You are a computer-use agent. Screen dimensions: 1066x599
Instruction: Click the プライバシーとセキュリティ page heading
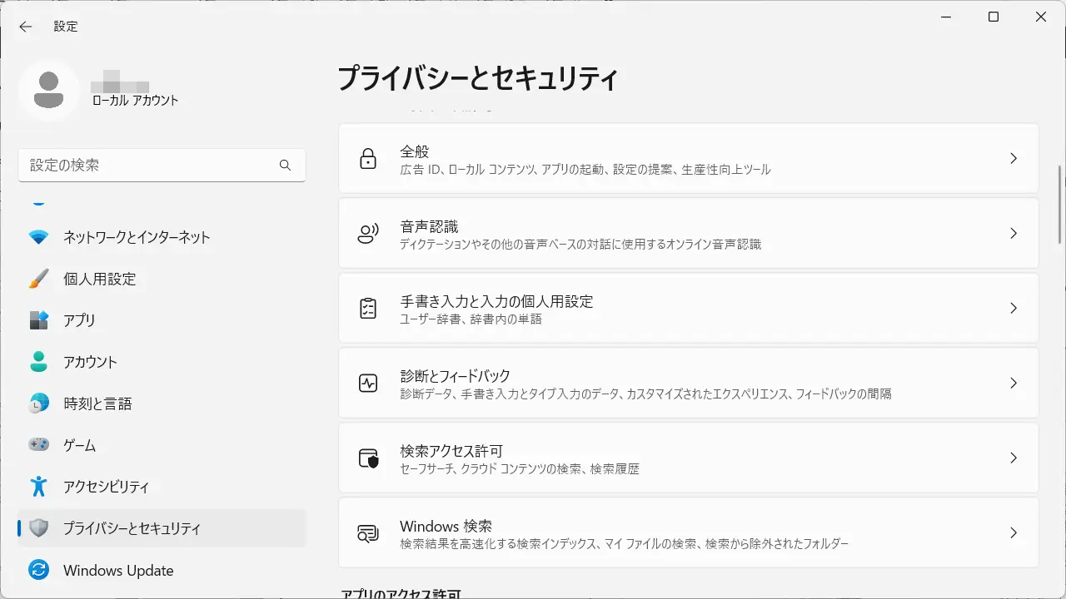(478, 79)
